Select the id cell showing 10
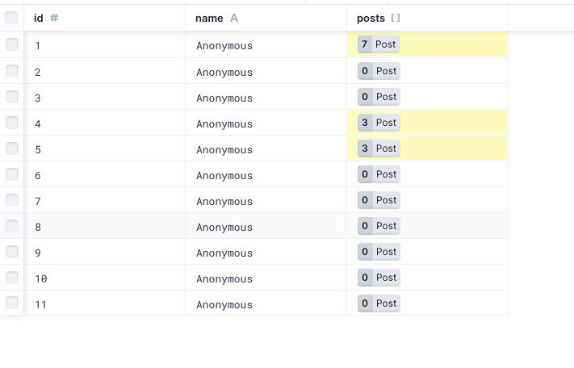The height and width of the screenshot is (368, 574). tap(105, 278)
